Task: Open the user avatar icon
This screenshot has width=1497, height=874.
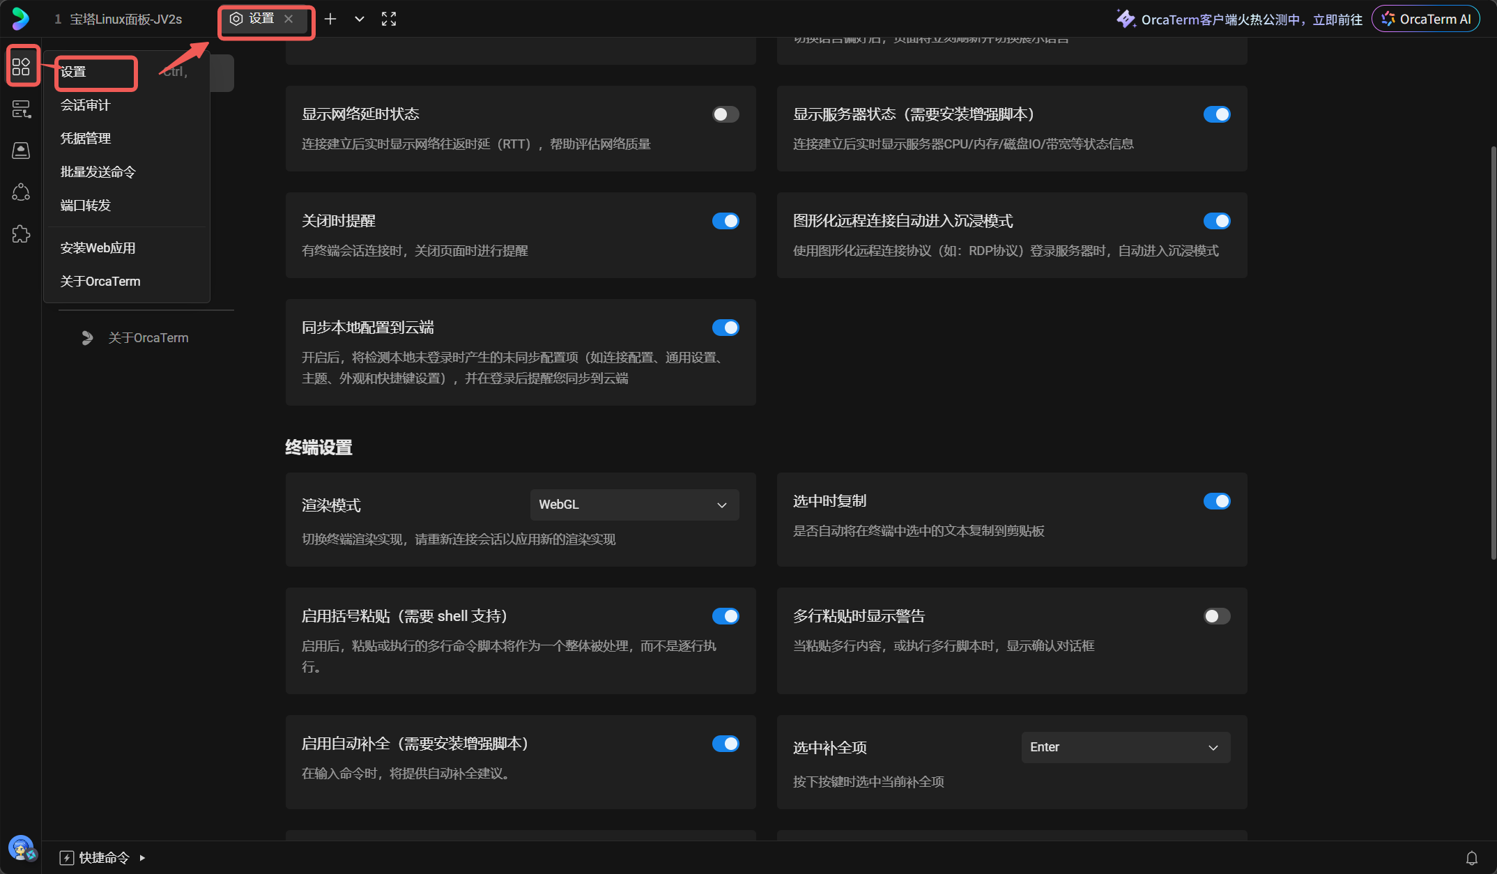Action: [21, 848]
